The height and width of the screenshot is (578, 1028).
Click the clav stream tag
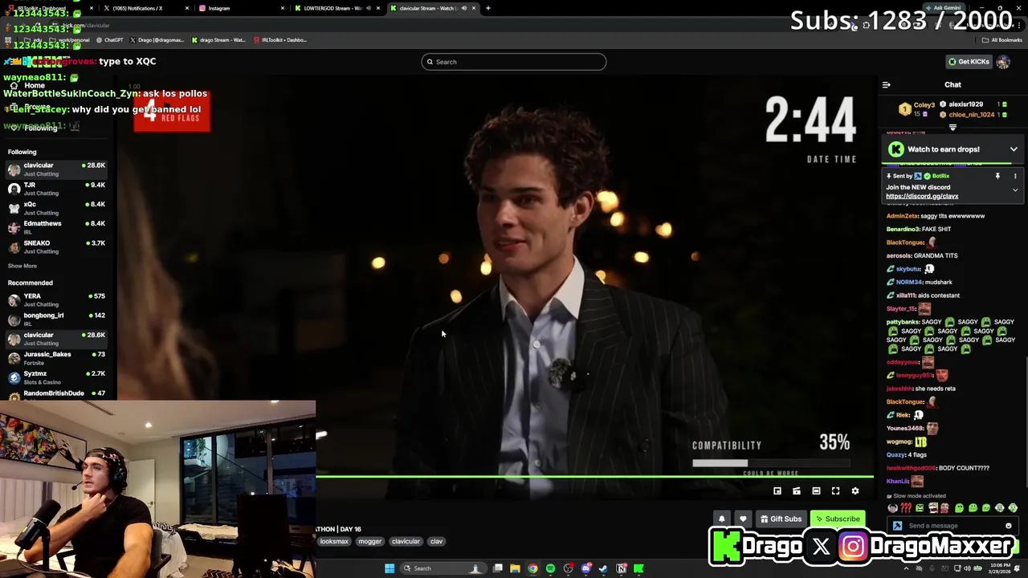(x=436, y=541)
